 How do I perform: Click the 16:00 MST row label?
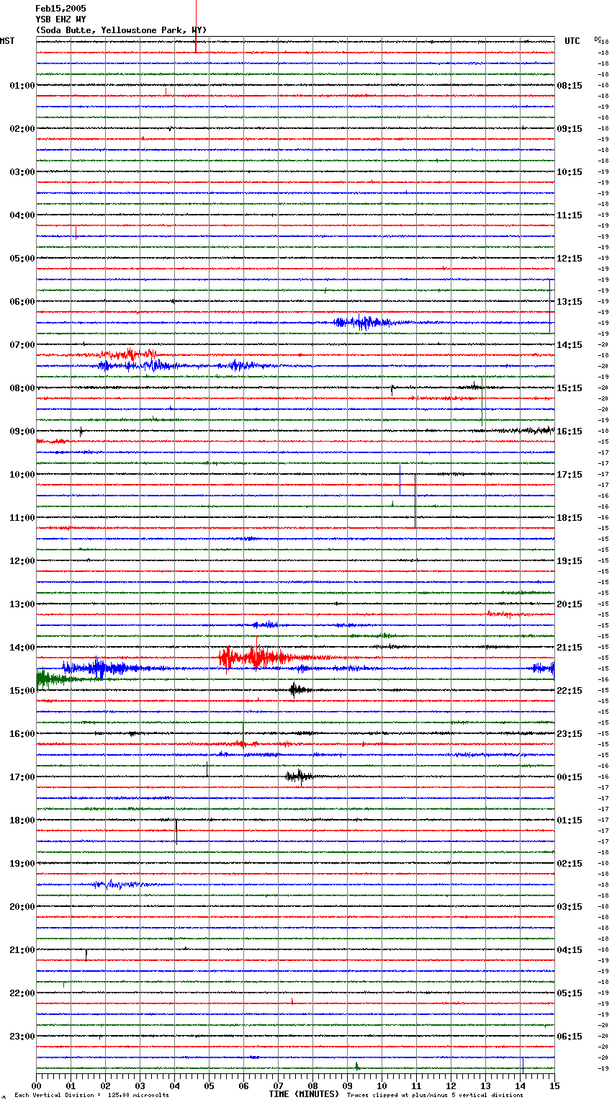click(x=22, y=734)
